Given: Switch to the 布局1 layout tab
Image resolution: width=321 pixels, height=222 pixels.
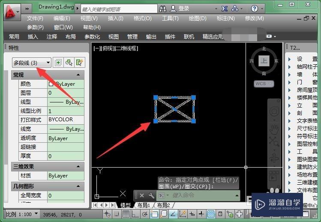Looking at the screenshot, I should (x=144, y=205).
